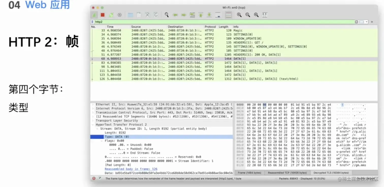Toggle auto-scroll during live capture
This screenshot has width=384, height=187.
(218, 15)
